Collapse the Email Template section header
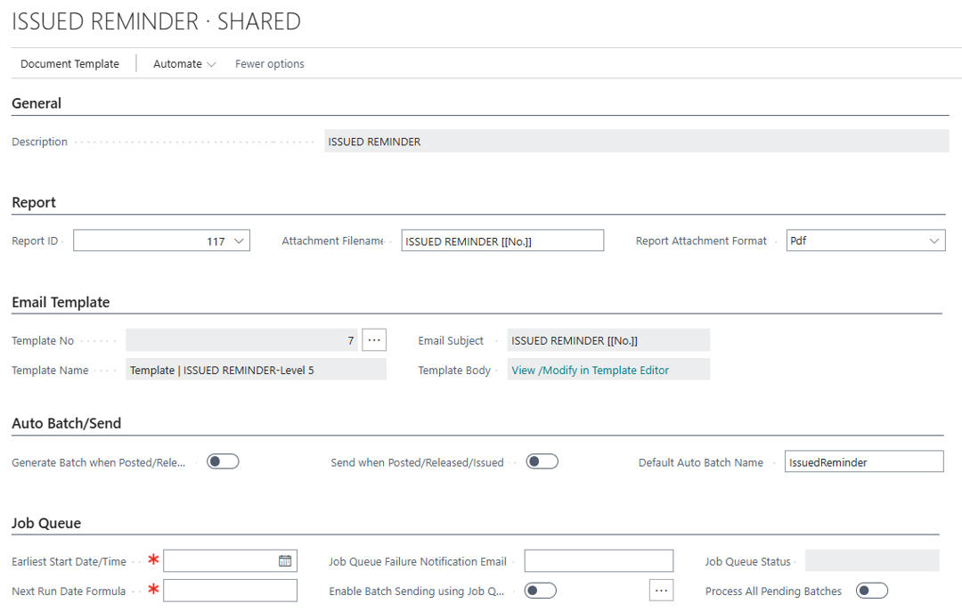This screenshot has height=612, width=962. click(x=61, y=302)
